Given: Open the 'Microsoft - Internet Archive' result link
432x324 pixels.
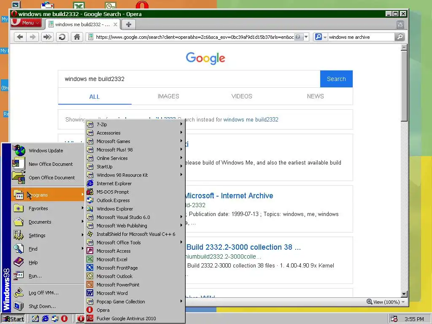Looking at the screenshot, I should pyautogui.click(x=229, y=196).
